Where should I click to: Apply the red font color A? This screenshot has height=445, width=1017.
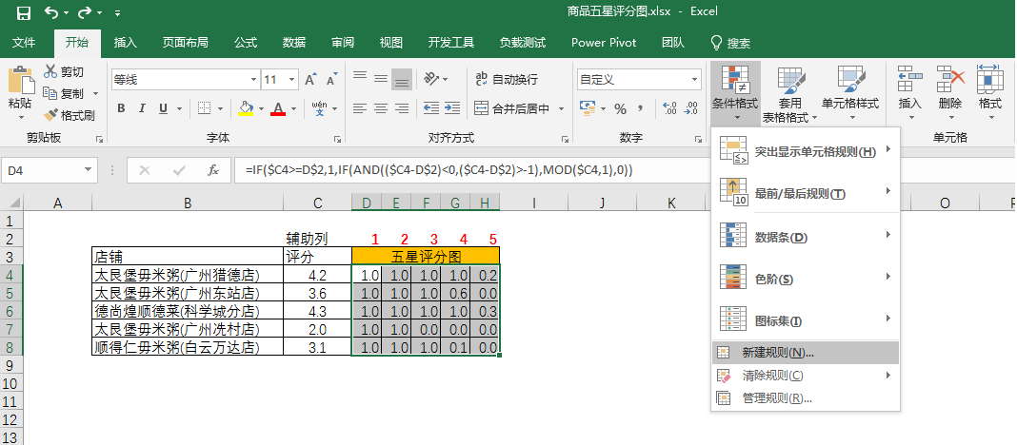pos(278,108)
